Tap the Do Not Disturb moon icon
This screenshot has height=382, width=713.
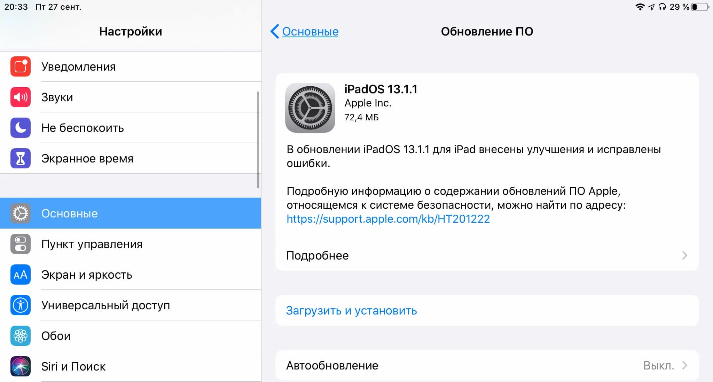coord(21,128)
